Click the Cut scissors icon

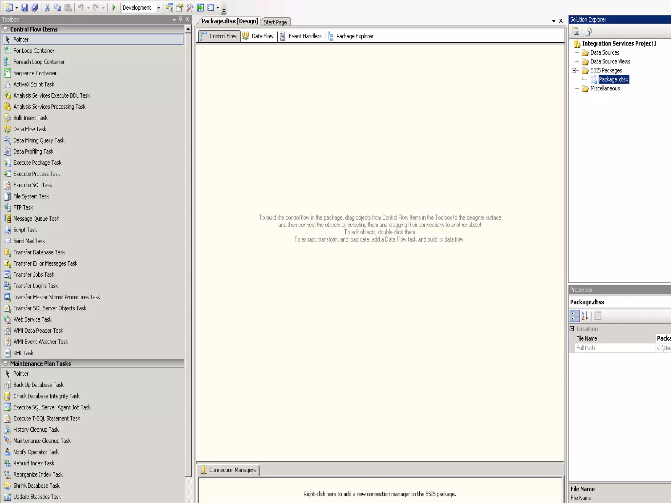pyautogui.click(x=47, y=8)
